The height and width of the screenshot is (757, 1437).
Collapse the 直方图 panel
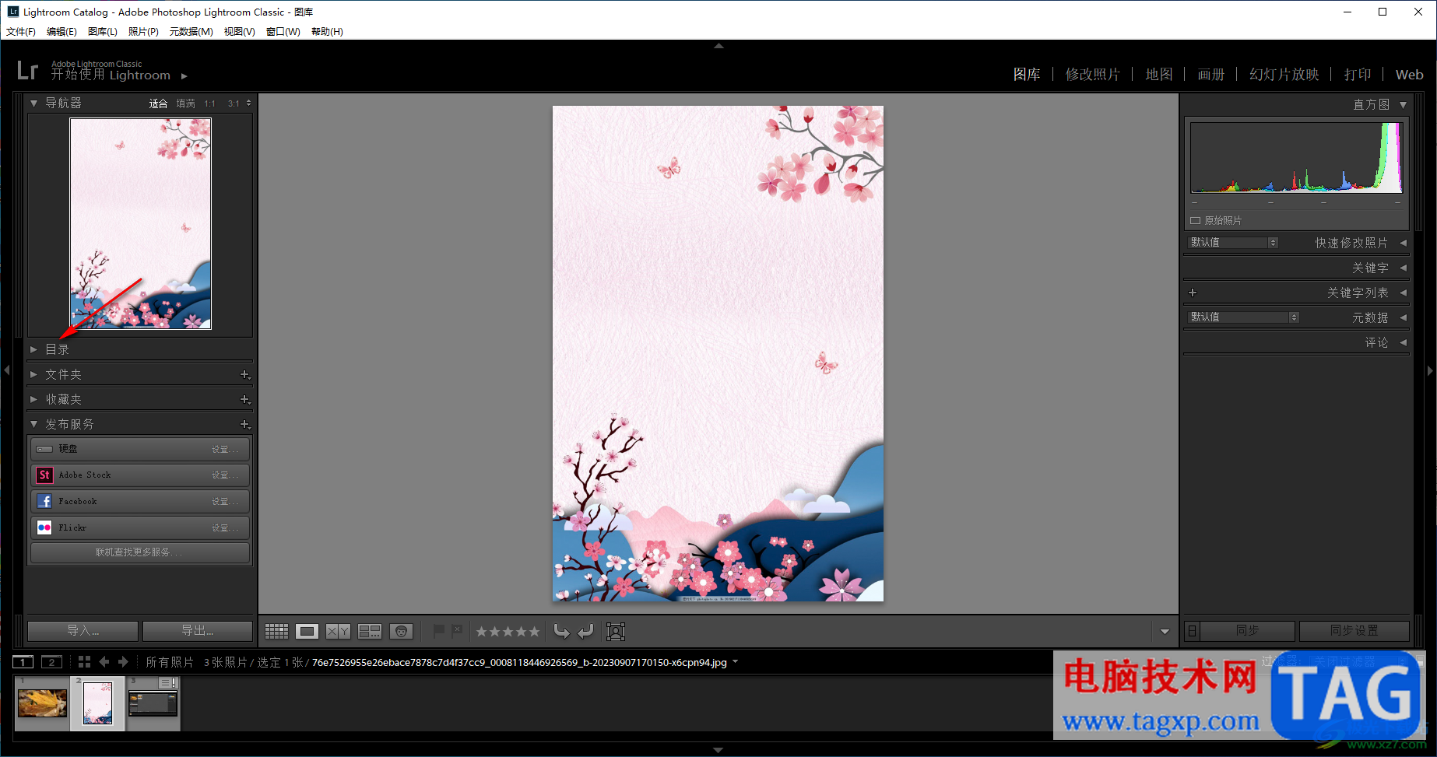tap(1404, 104)
